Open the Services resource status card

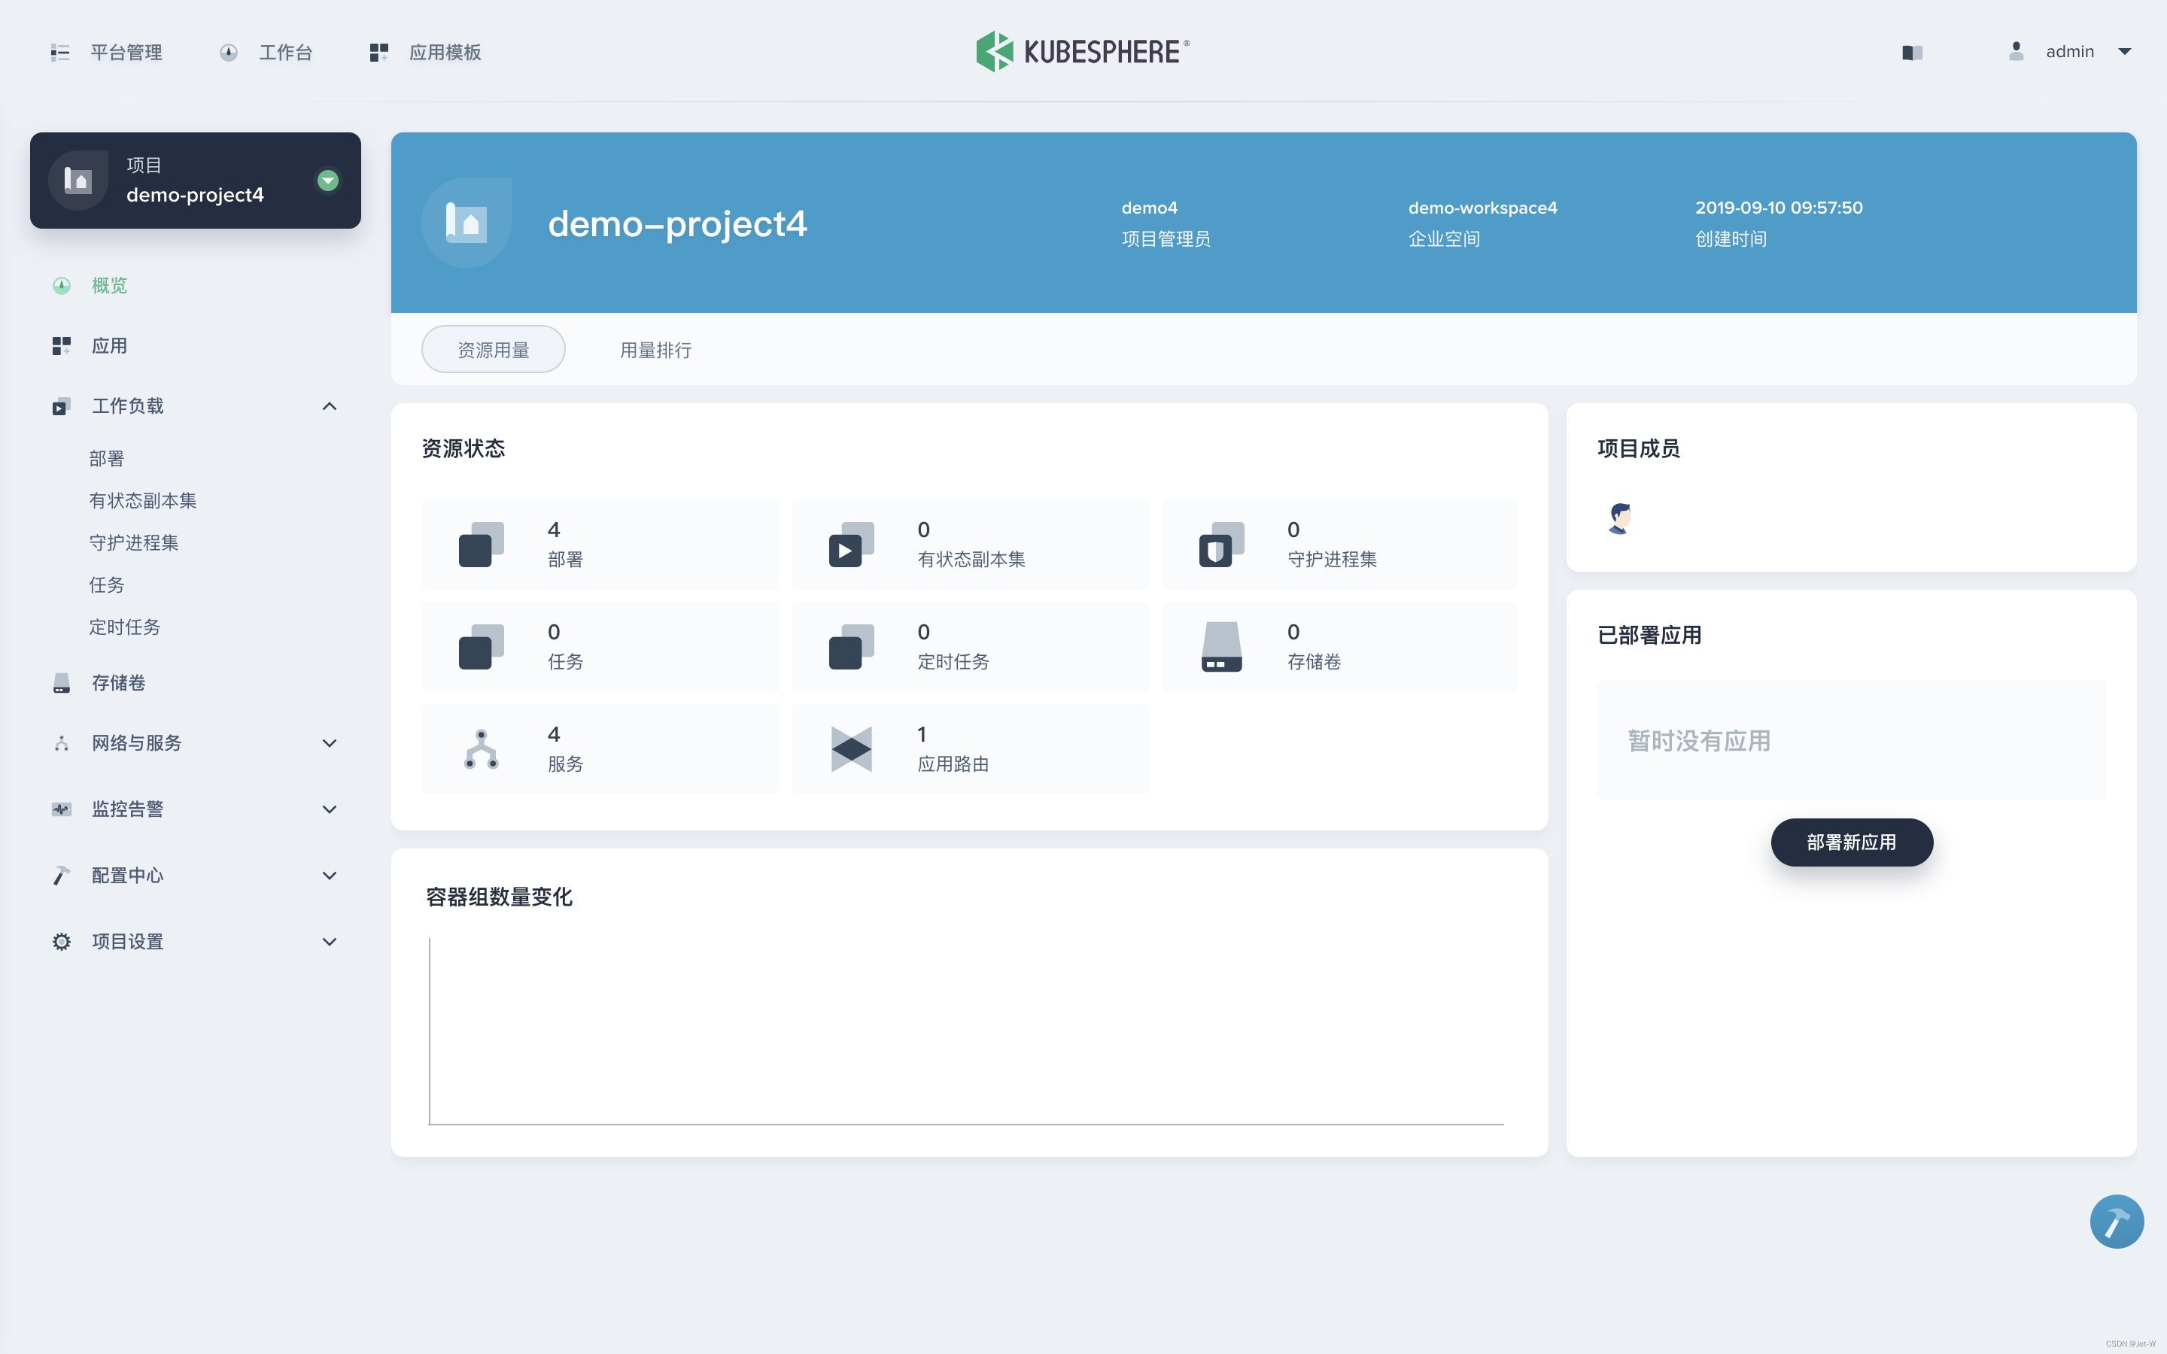click(599, 748)
